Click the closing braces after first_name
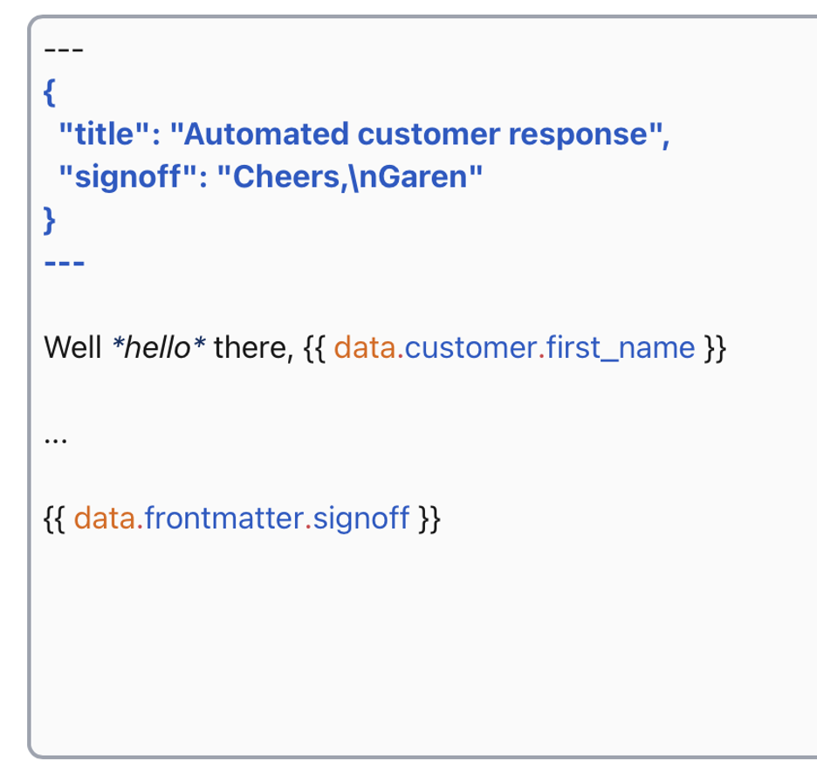The width and height of the screenshot is (817, 768). coord(715,348)
